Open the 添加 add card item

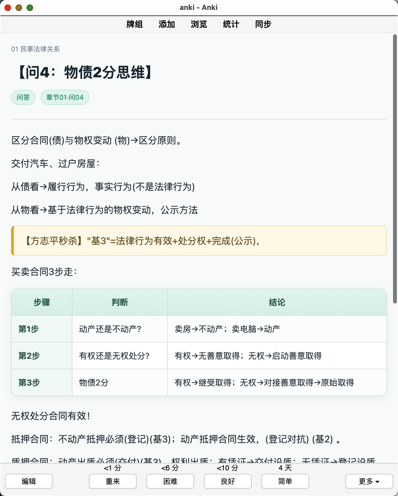167,24
